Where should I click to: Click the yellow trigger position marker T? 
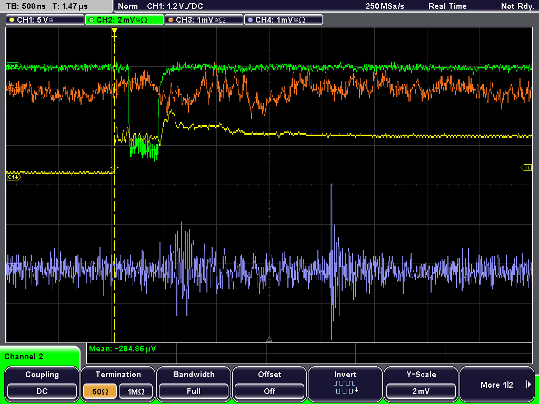pos(114,35)
